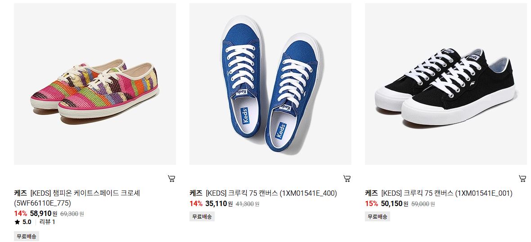Open the blue canvas sneaker image
The height and width of the screenshot is (242, 531).
pos(270,84)
